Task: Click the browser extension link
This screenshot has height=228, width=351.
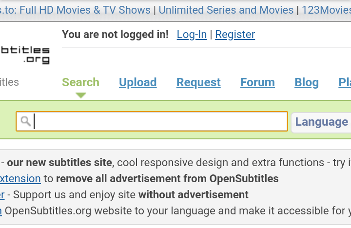Action: coord(20,178)
